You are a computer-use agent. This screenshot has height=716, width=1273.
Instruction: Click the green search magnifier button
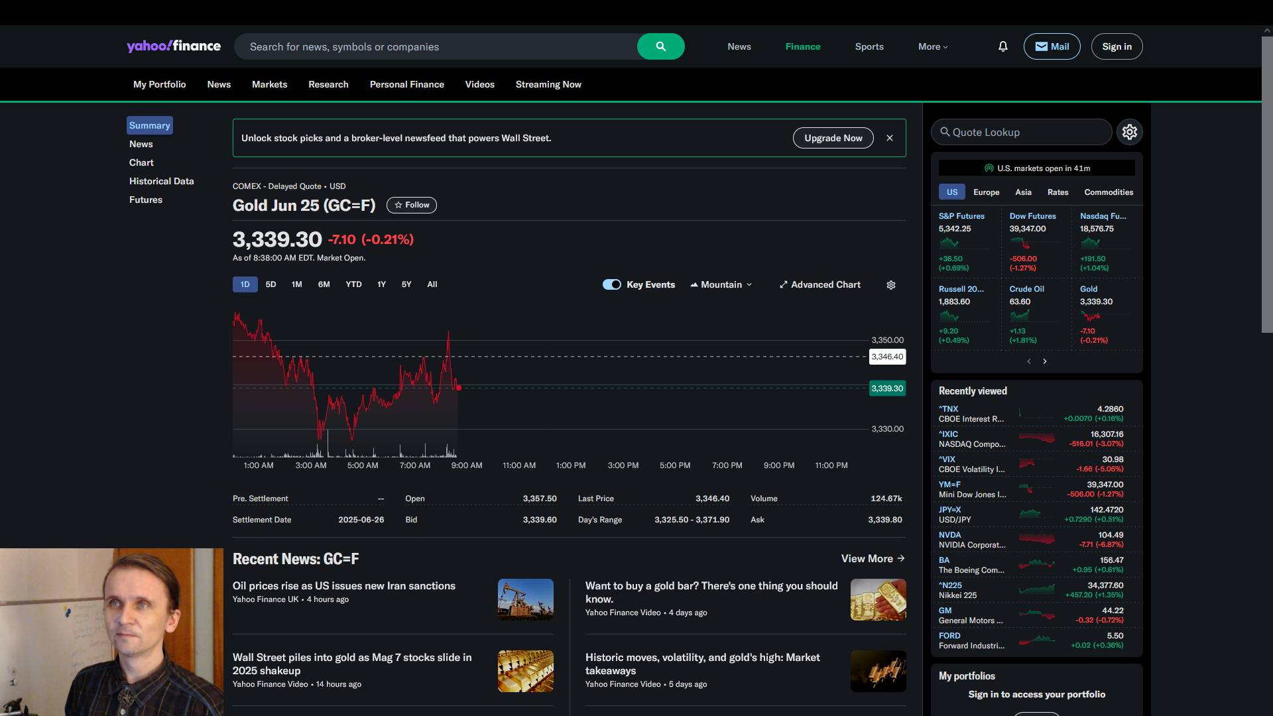point(660,46)
